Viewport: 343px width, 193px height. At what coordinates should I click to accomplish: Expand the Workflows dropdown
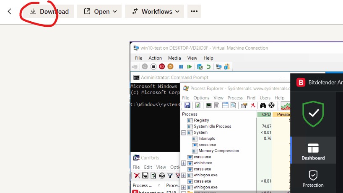[x=154, y=12]
